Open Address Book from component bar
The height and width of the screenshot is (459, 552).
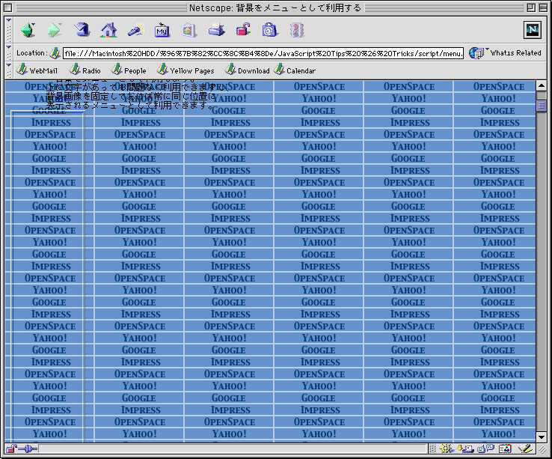[x=505, y=449]
